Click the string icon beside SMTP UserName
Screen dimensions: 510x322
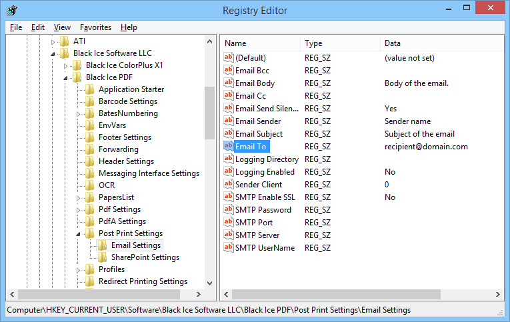click(228, 248)
